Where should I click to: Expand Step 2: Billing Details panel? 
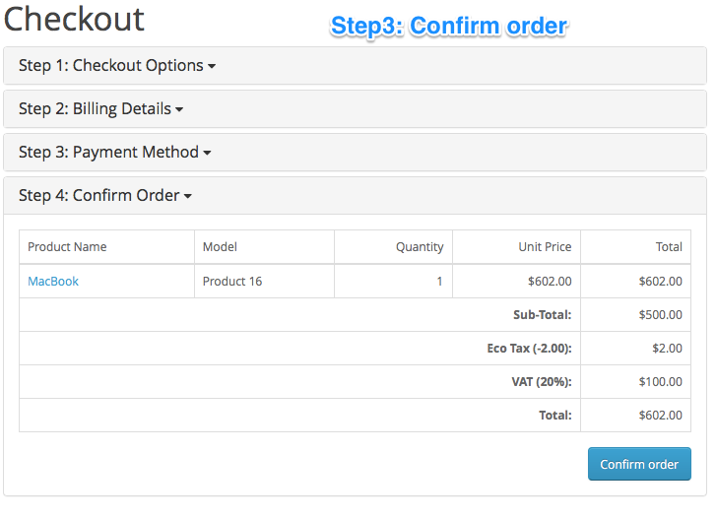(100, 108)
